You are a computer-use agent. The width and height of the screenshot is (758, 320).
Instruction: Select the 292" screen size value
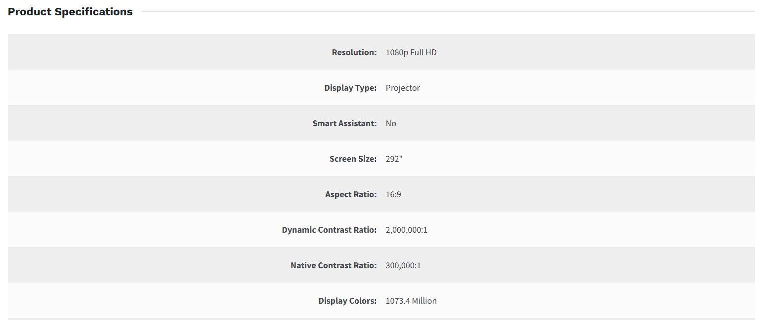(394, 159)
